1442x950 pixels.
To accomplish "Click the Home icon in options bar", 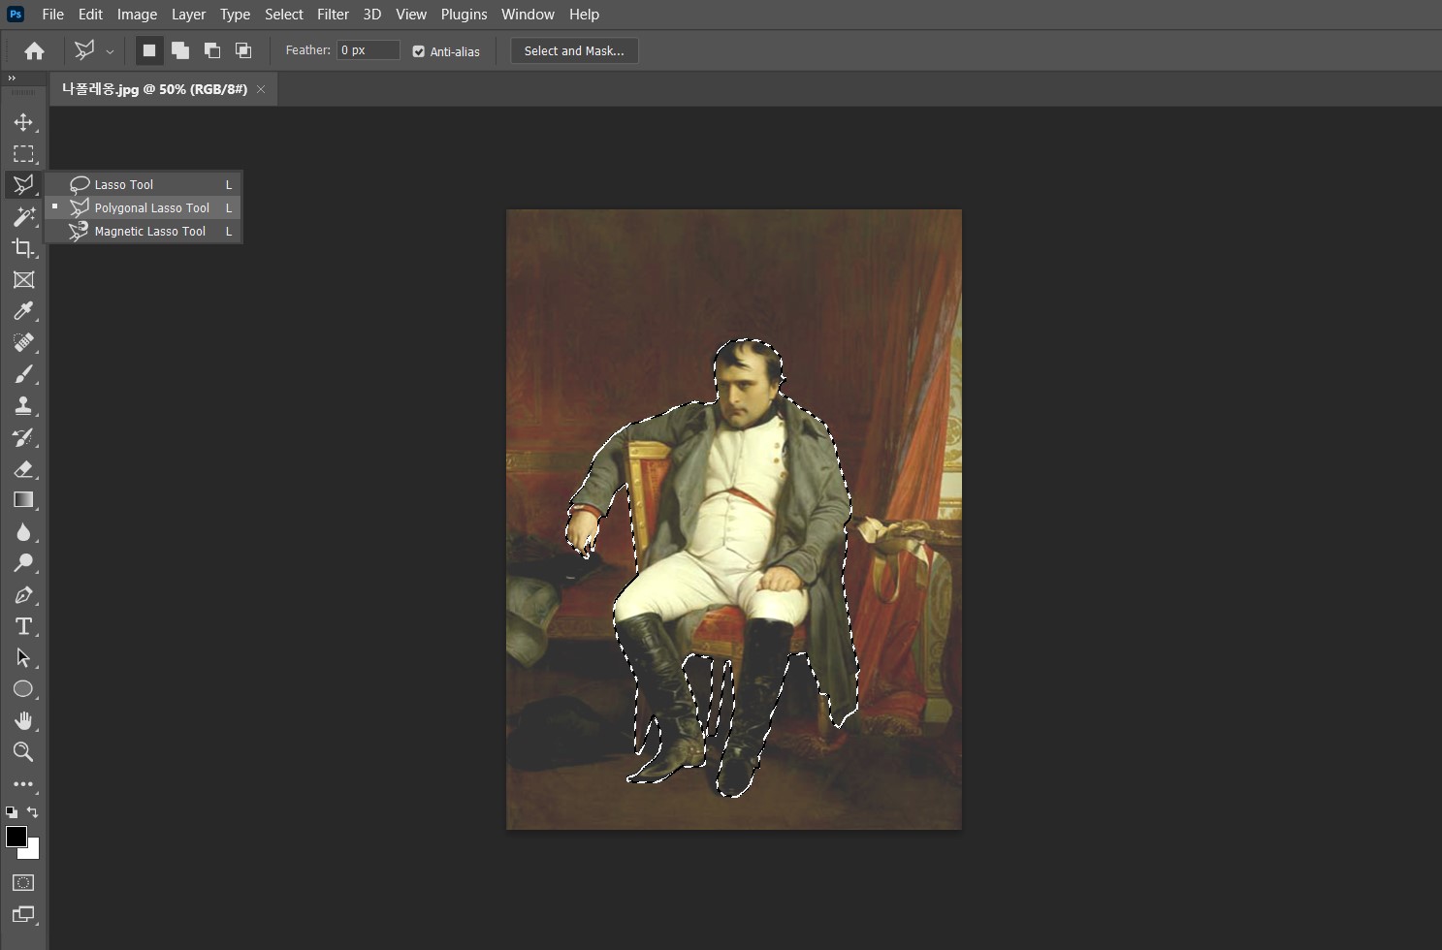I will pyautogui.click(x=34, y=50).
